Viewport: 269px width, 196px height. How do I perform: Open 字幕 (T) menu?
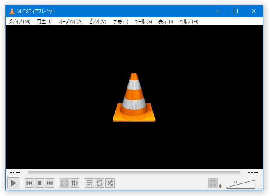[x=120, y=22]
